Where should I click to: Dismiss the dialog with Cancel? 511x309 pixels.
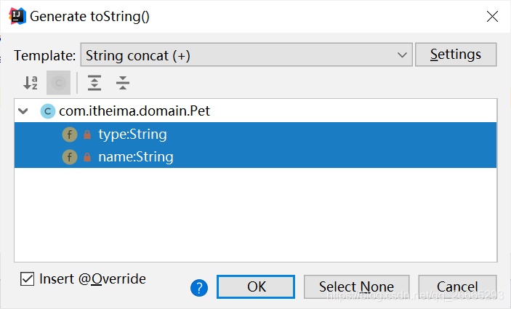(457, 287)
